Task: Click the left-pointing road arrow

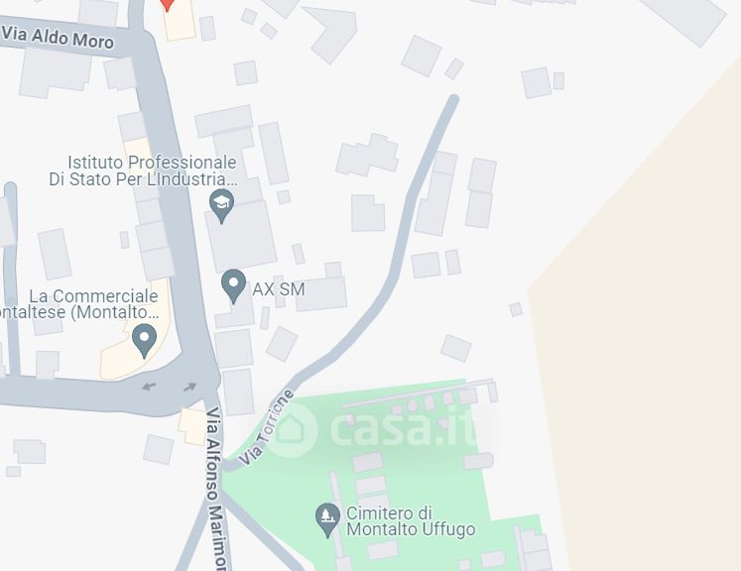Action: tap(150, 387)
